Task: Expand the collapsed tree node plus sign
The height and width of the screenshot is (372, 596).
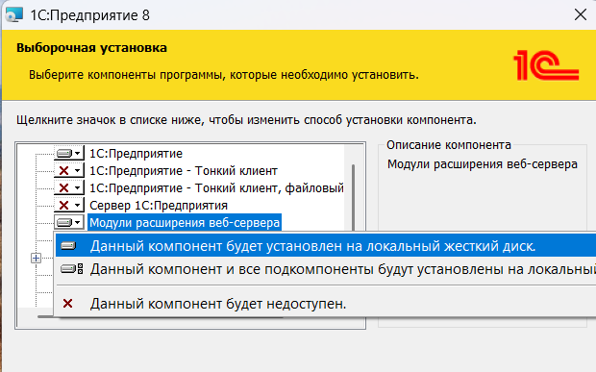Action: [36, 259]
